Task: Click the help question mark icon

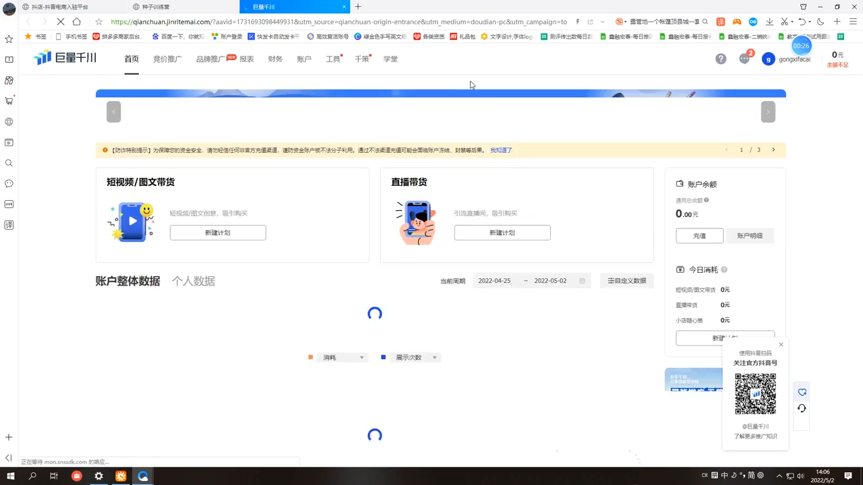Action: tap(721, 59)
